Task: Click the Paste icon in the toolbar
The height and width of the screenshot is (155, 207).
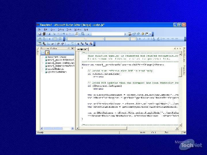Action: (x=58, y=34)
